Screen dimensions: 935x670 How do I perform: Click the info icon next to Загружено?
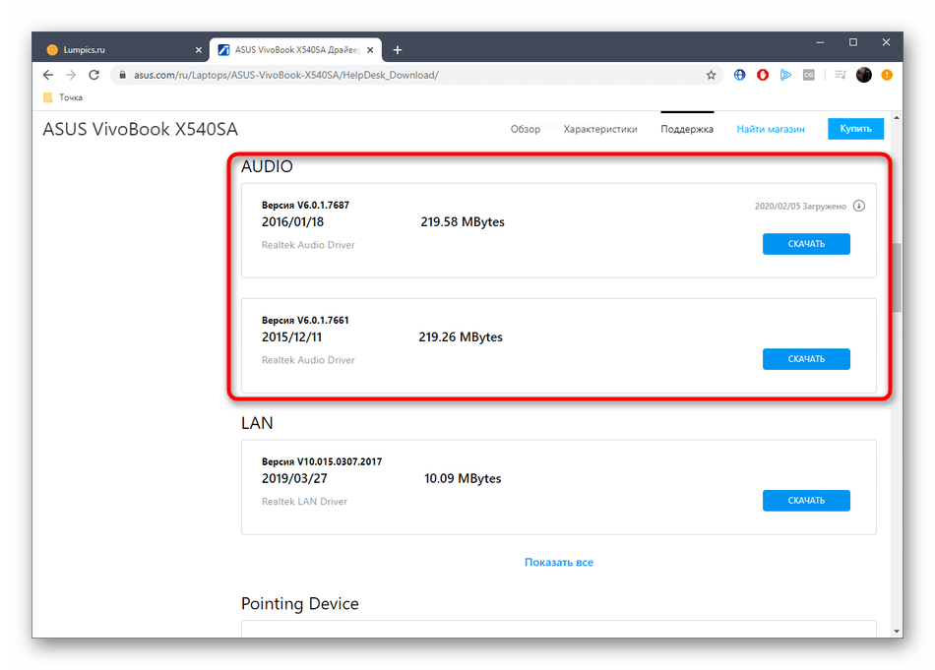pos(858,207)
